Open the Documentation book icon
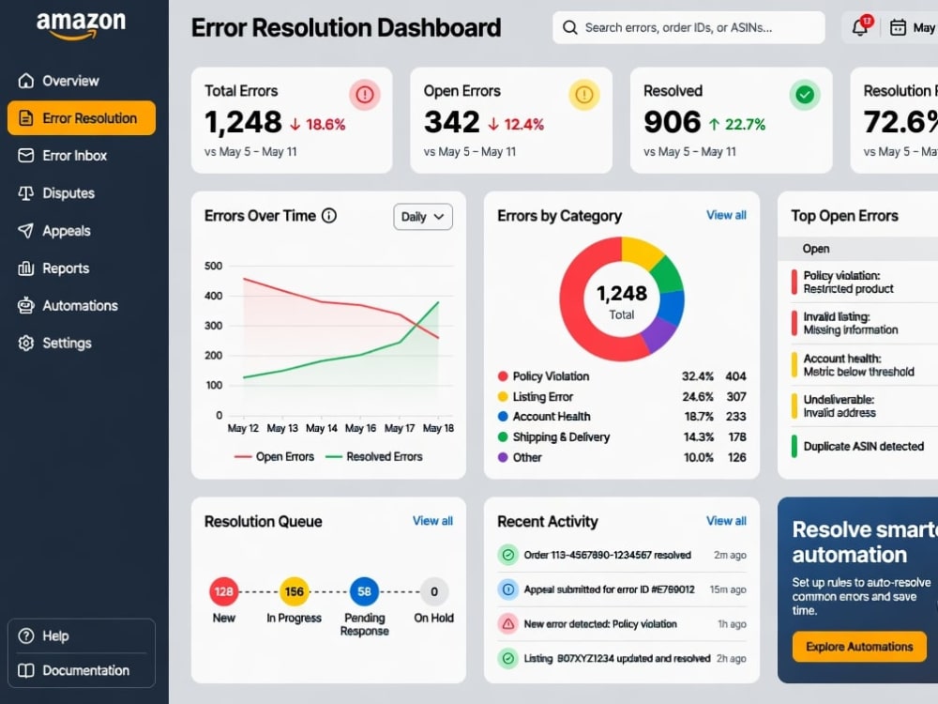Image resolution: width=938 pixels, height=704 pixels. point(25,670)
